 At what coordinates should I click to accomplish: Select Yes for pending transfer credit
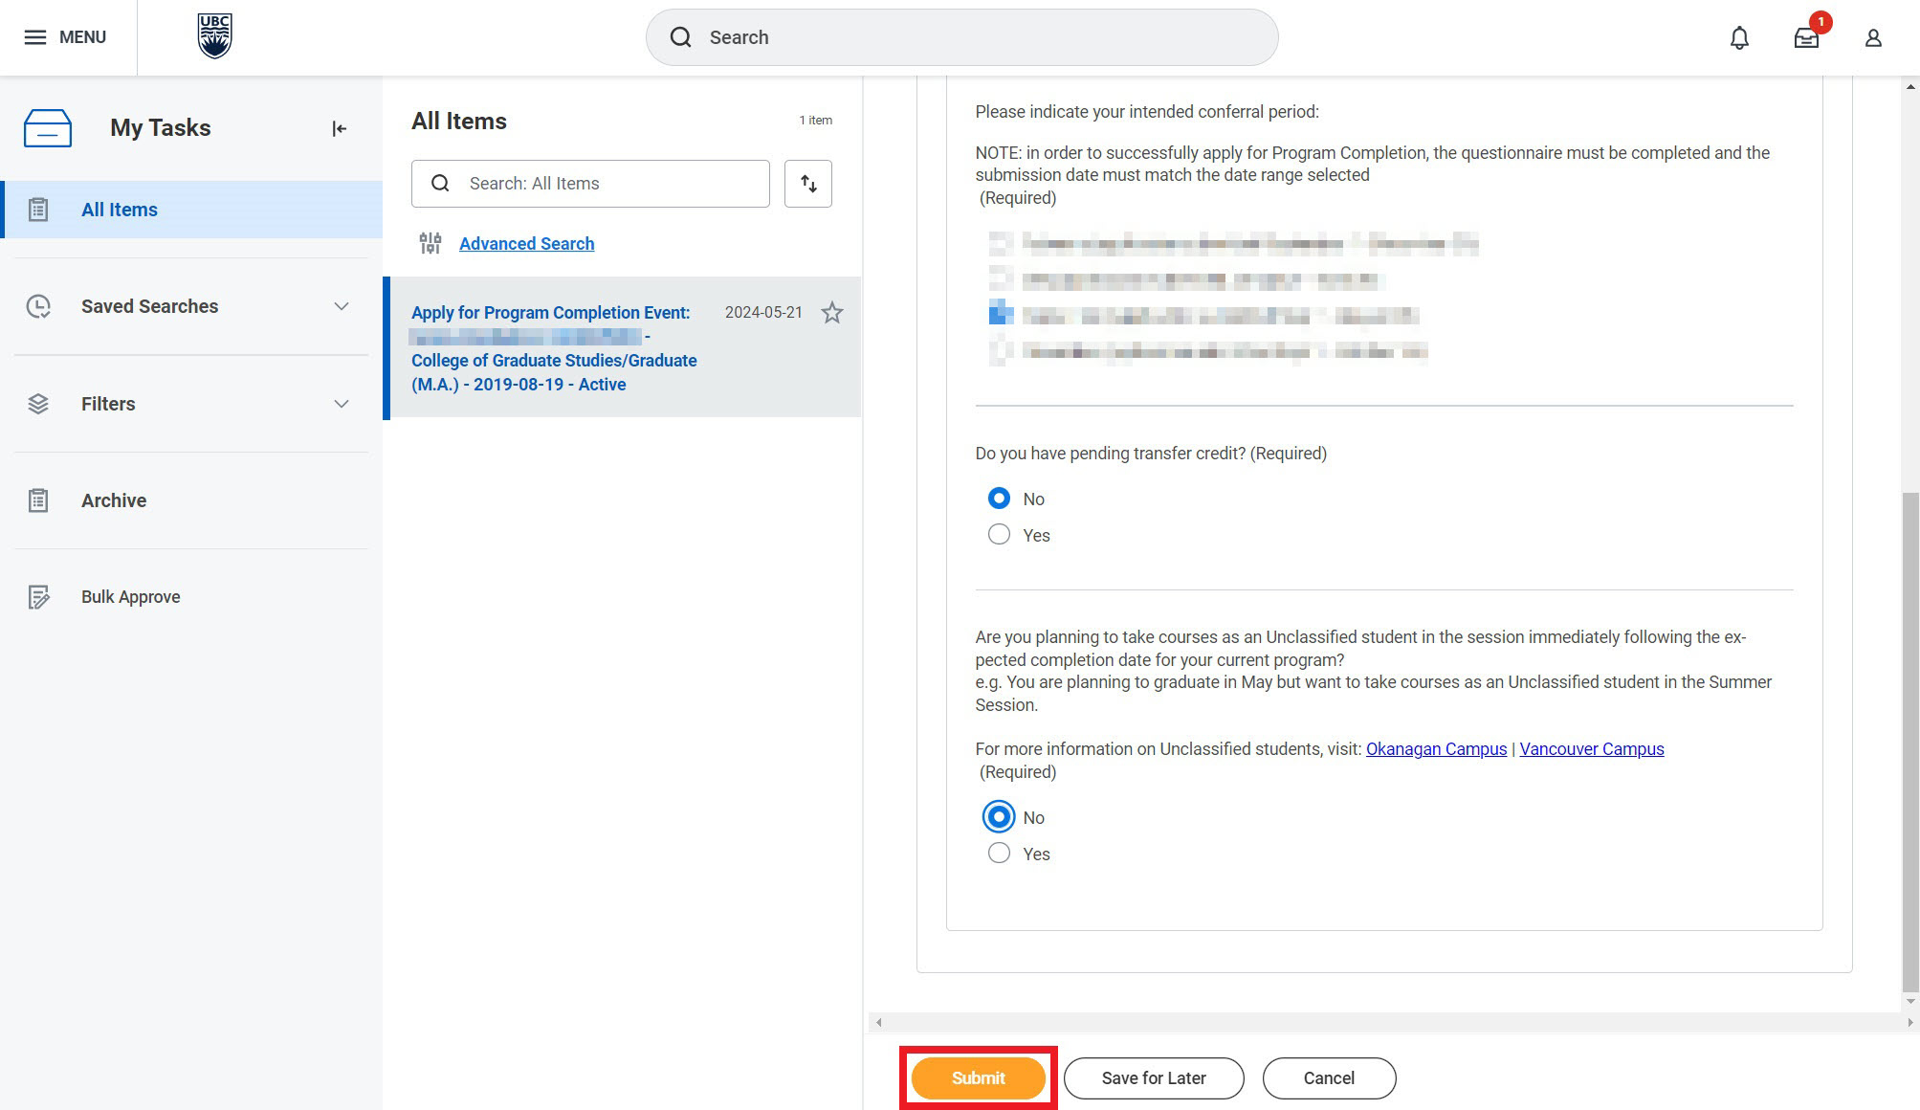pyautogui.click(x=999, y=535)
